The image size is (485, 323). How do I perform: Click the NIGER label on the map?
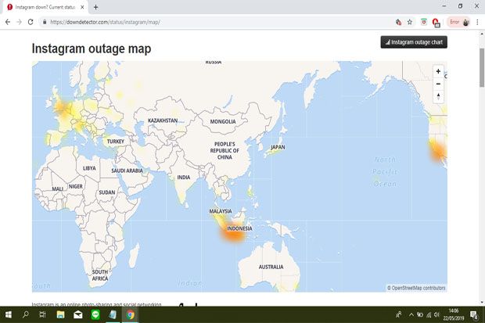click(x=75, y=186)
